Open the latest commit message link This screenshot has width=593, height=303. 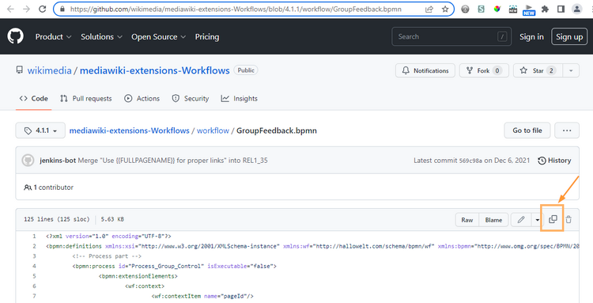(x=173, y=161)
